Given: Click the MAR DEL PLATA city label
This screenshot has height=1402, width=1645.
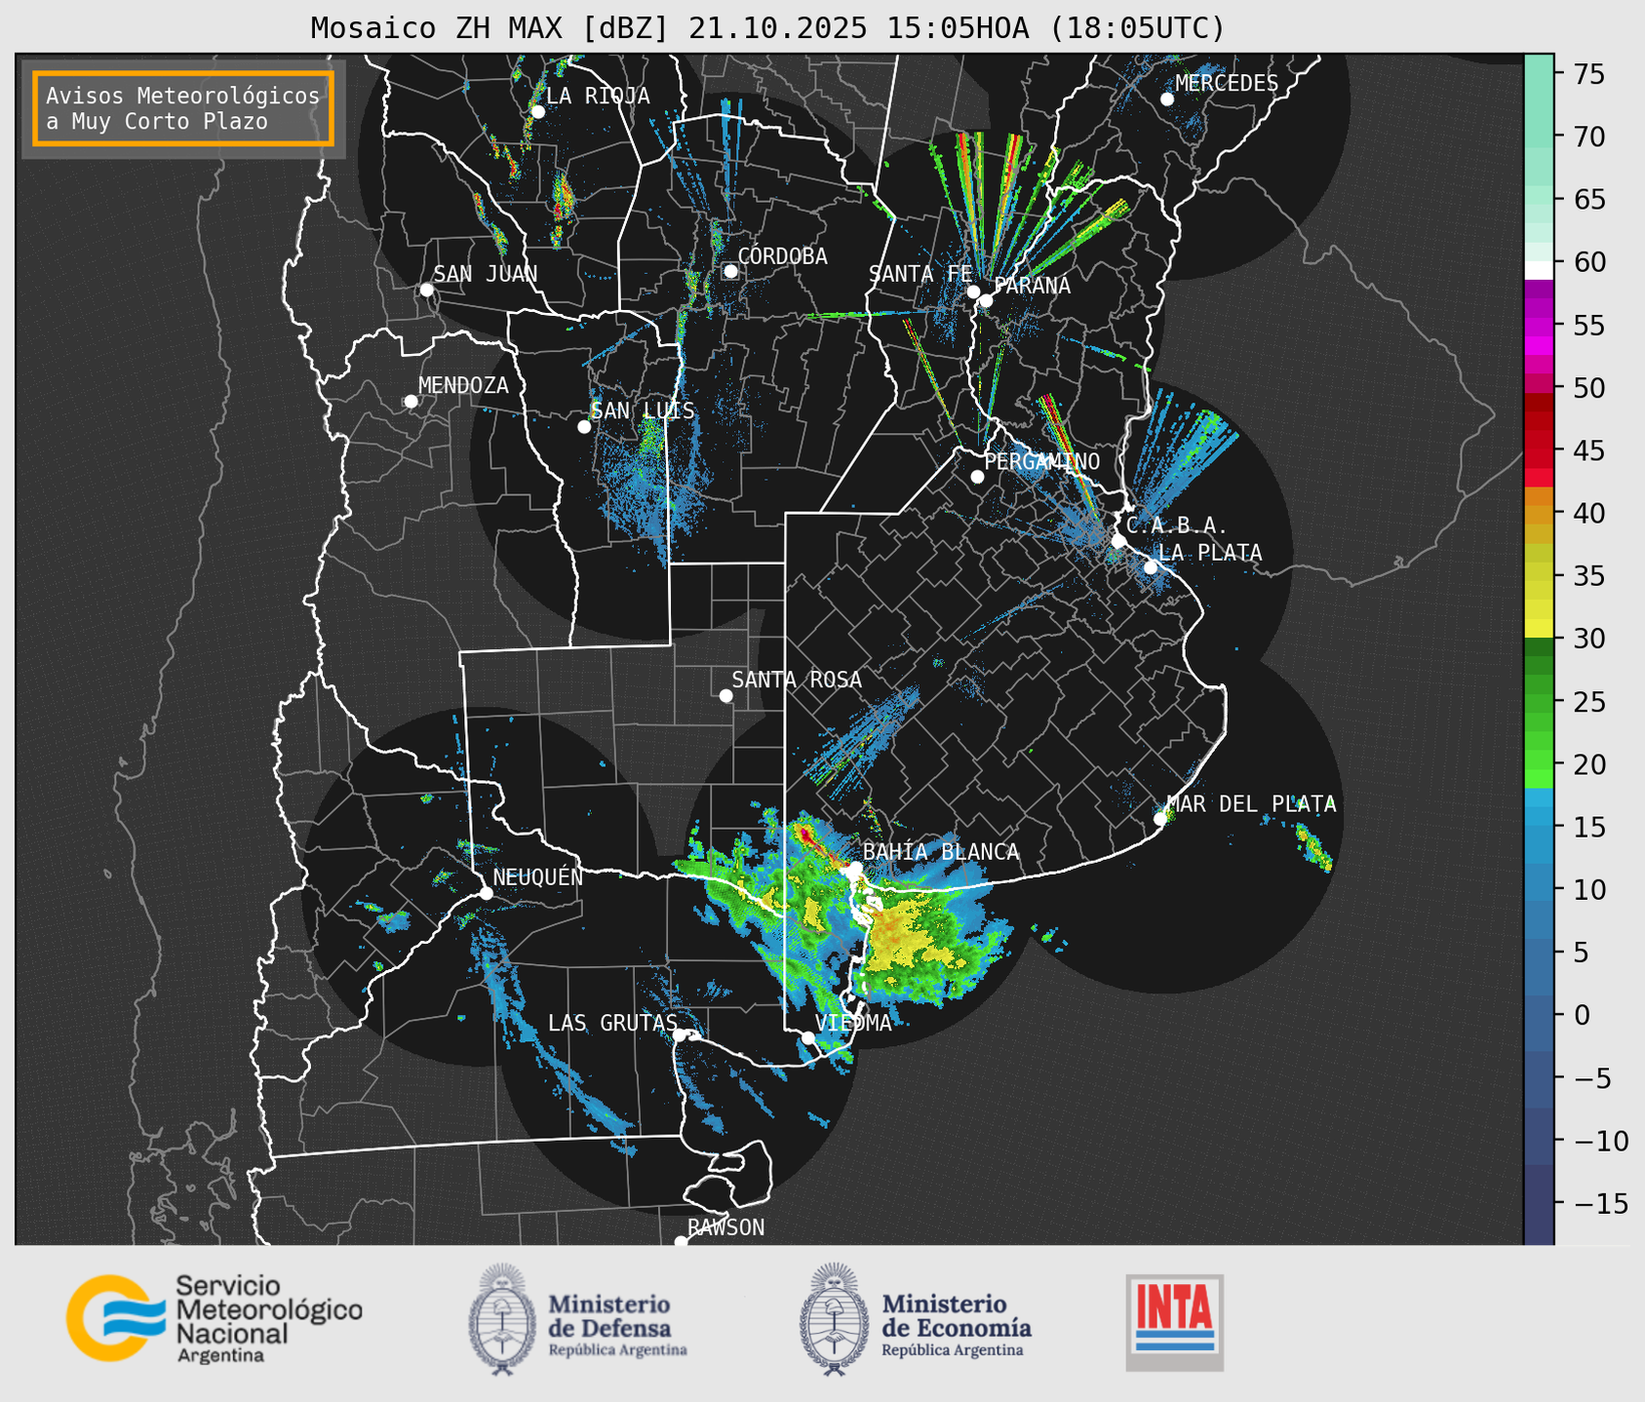Looking at the screenshot, I should (x=1252, y=804).
